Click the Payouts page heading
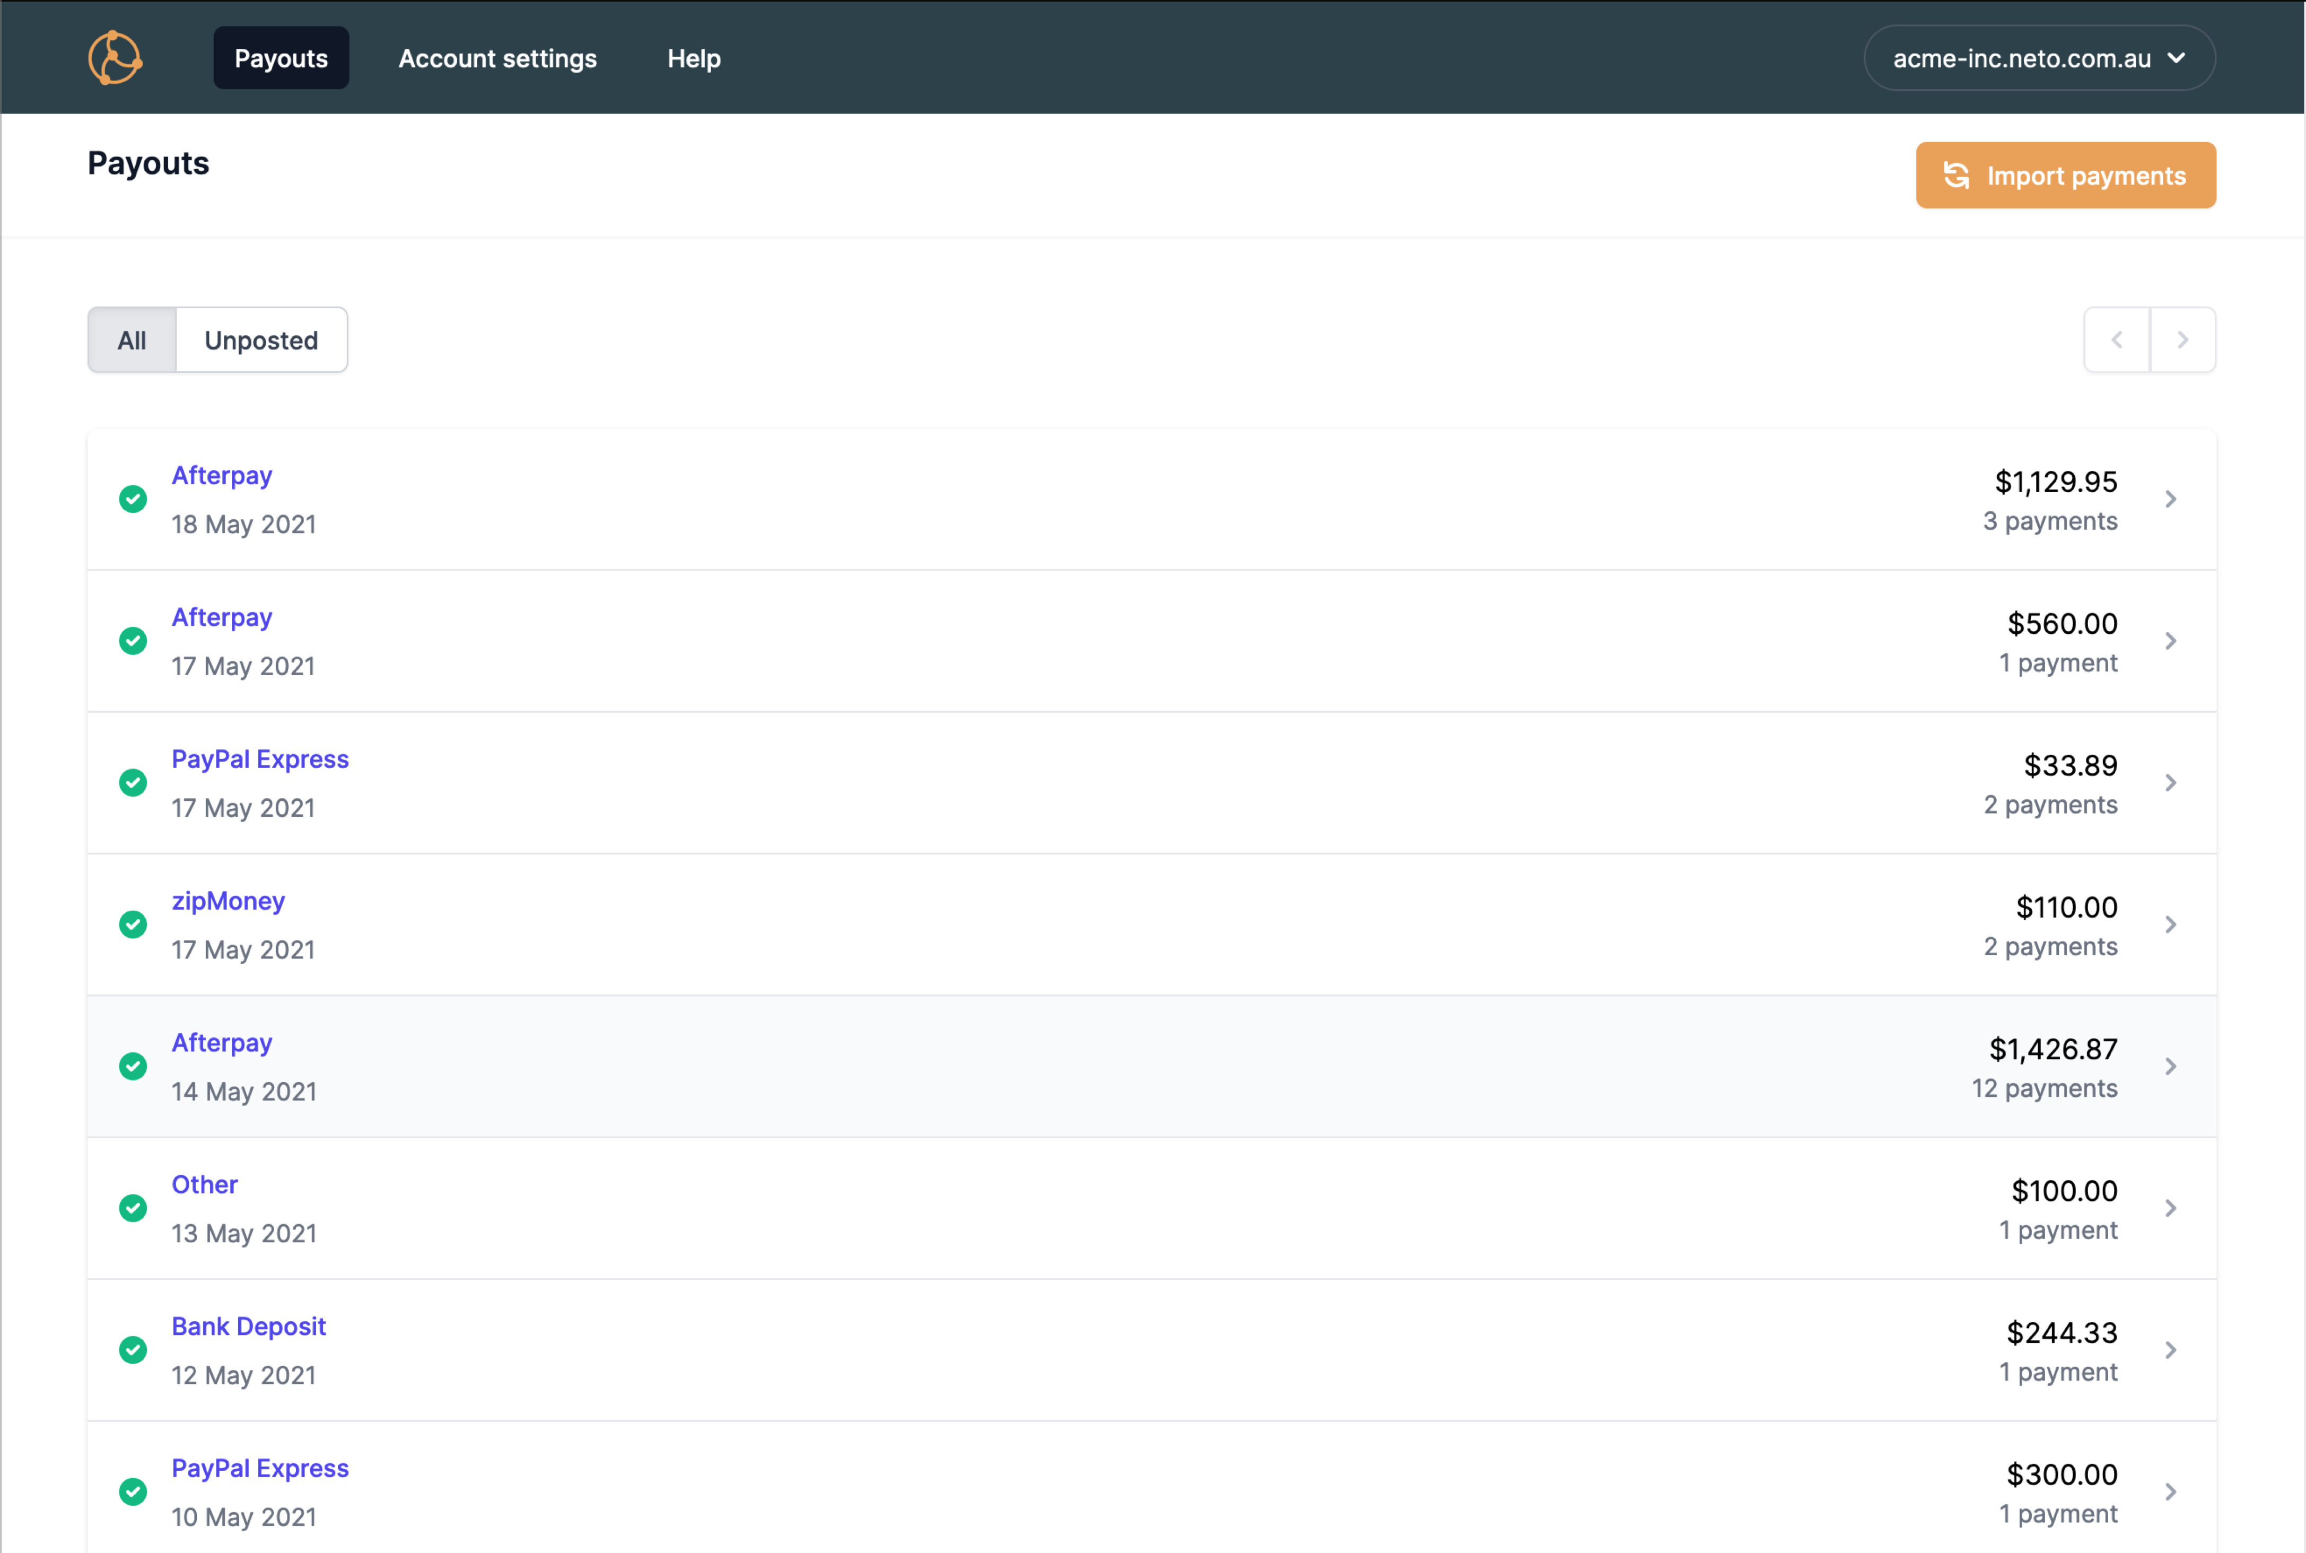2306x1553 pixels. tap(149, 163)
